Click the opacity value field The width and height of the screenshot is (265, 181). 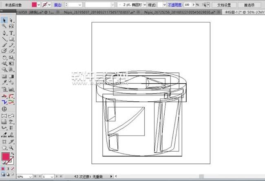(x=188, y=5)
